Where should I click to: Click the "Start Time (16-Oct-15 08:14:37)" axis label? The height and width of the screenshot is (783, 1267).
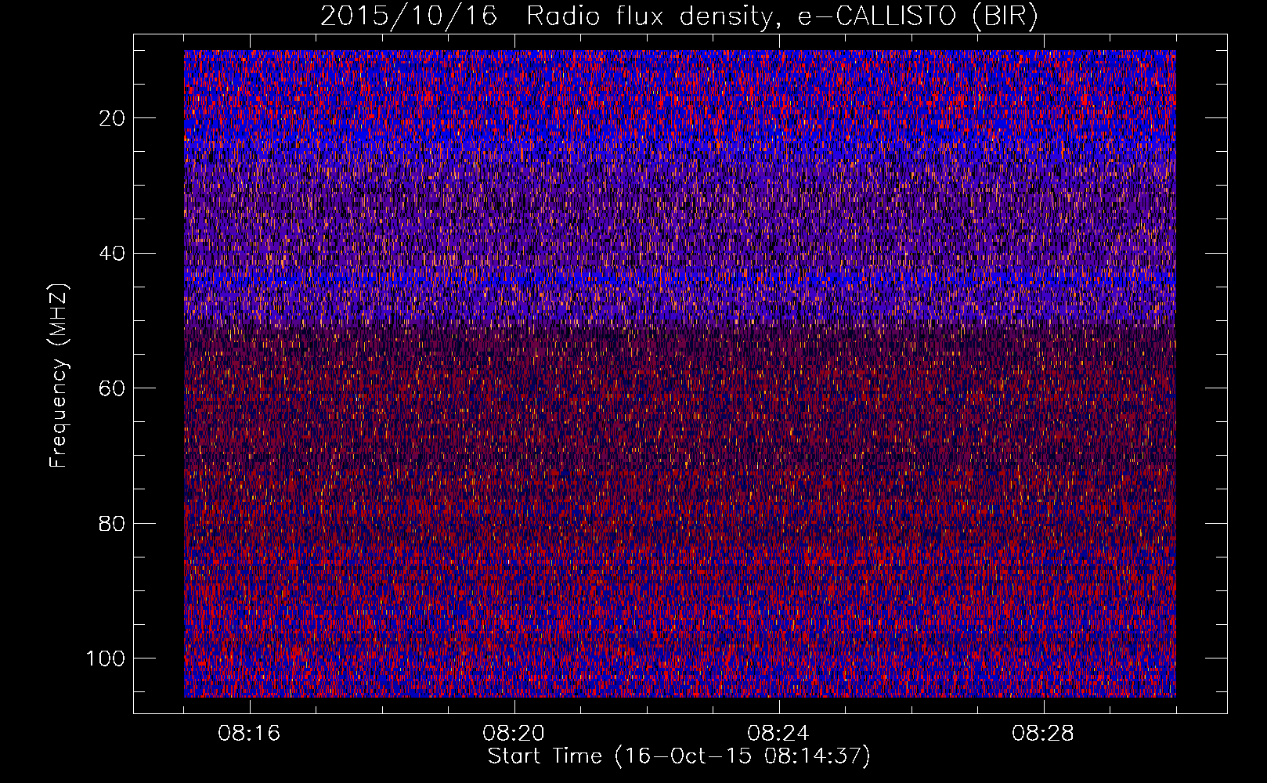679,756
